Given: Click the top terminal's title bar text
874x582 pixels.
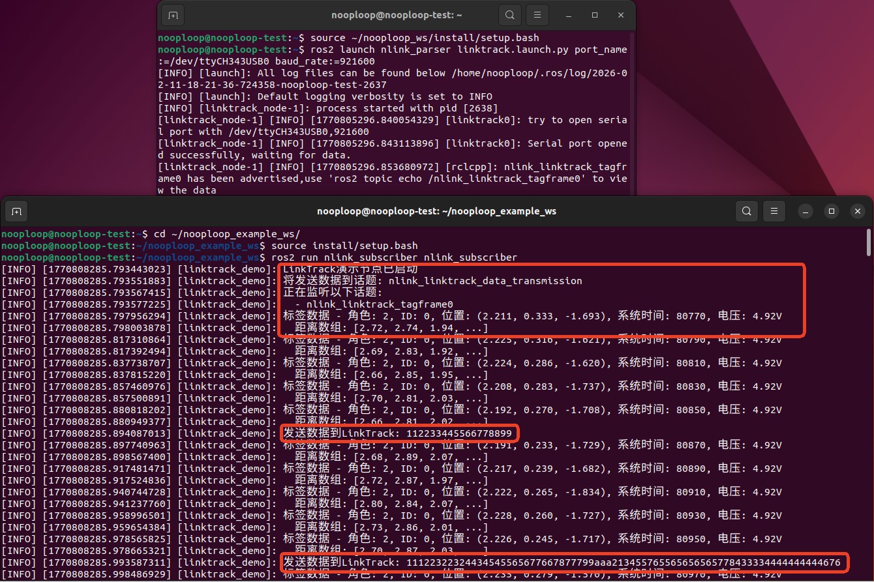Looking at the screenshot, I should click(x=396, y=14).
